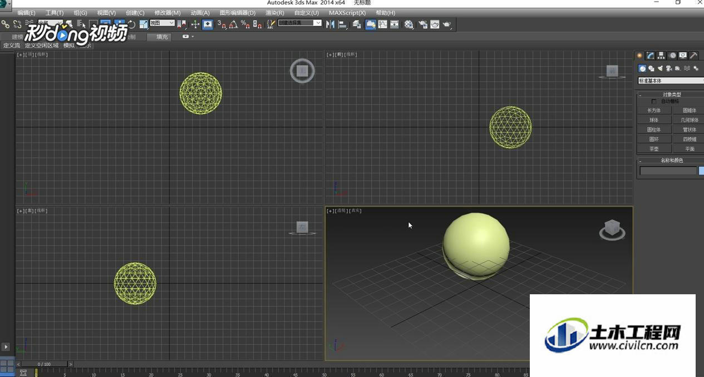Activate Select and Rotate tool
The height and width of the screenshot is (377, 704).
coord(131,24)
